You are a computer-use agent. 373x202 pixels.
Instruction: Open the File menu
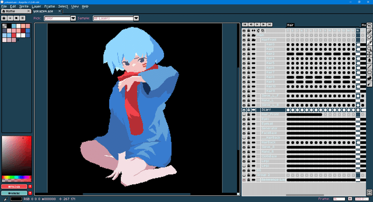4,7
